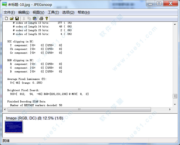180x145 pixels.
Task: Save the log with the floppy icon
Action: (17, 18)
